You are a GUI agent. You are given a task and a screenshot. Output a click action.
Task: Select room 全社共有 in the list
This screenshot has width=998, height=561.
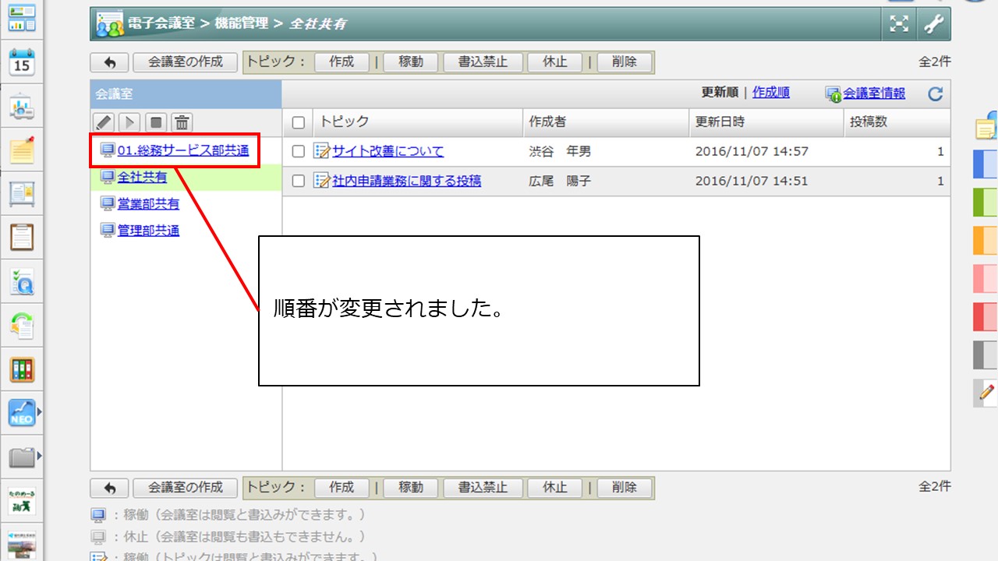pyautogui.click(x=142, y=177)
